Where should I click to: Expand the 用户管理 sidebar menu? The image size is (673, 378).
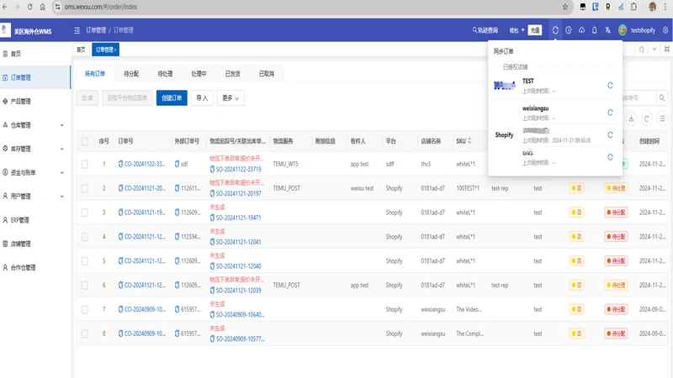coord(34,197)
